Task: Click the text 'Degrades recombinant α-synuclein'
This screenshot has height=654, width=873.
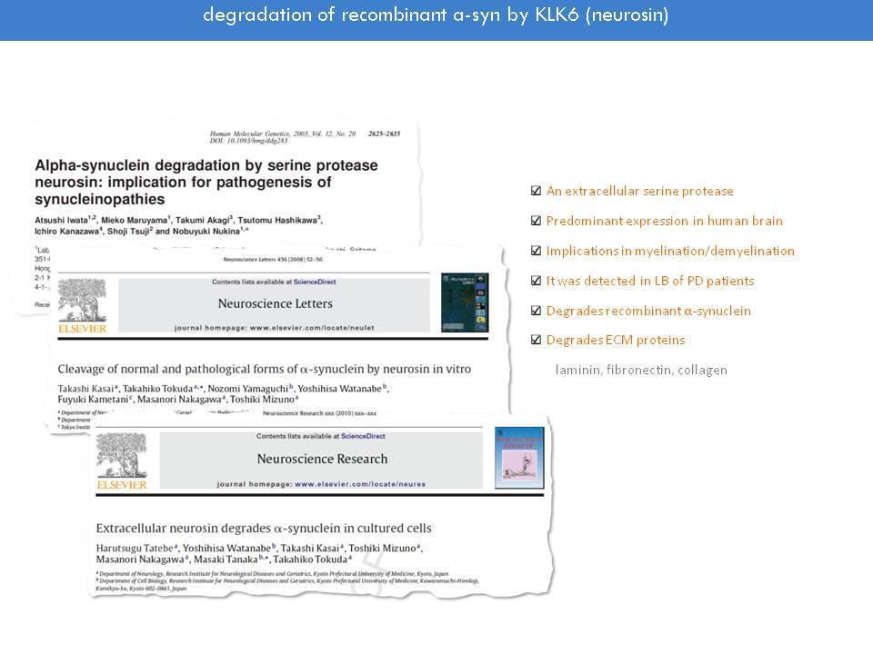Action: click(648, 311)
